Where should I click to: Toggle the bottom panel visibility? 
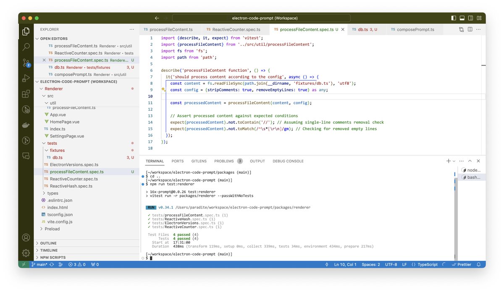(462, 18)
